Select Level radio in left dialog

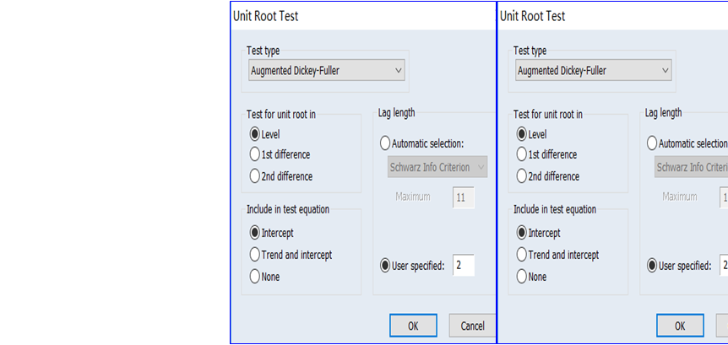[x=255, y=133]
